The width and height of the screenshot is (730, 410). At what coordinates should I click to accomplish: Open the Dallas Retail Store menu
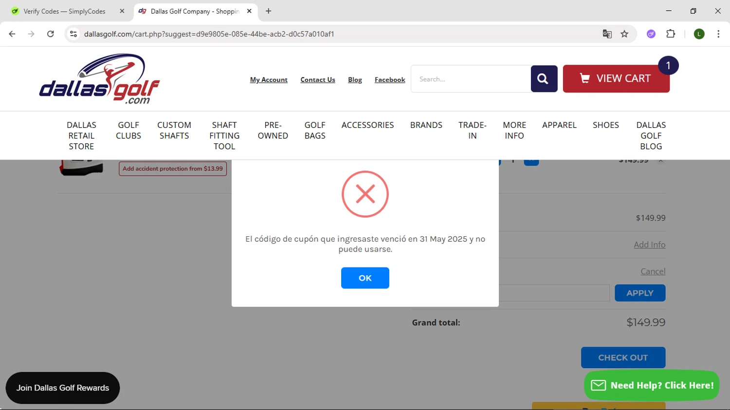(82, 136)
